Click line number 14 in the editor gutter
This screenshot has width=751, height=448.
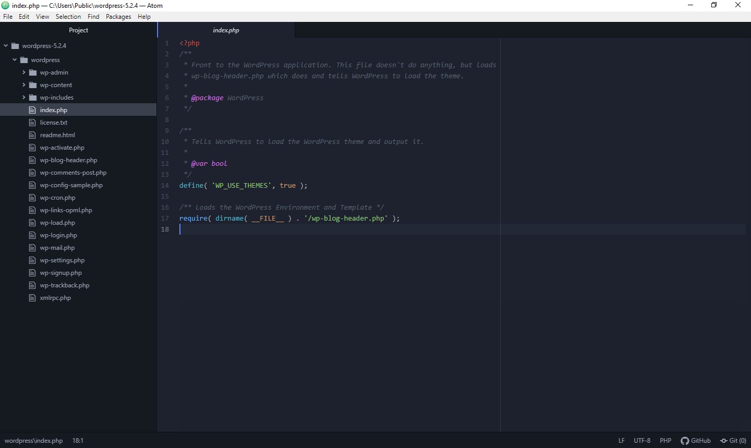coord(165,186)
